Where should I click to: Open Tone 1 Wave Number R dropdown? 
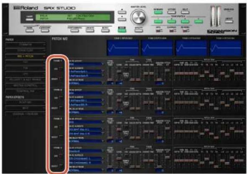pos(87,76)
